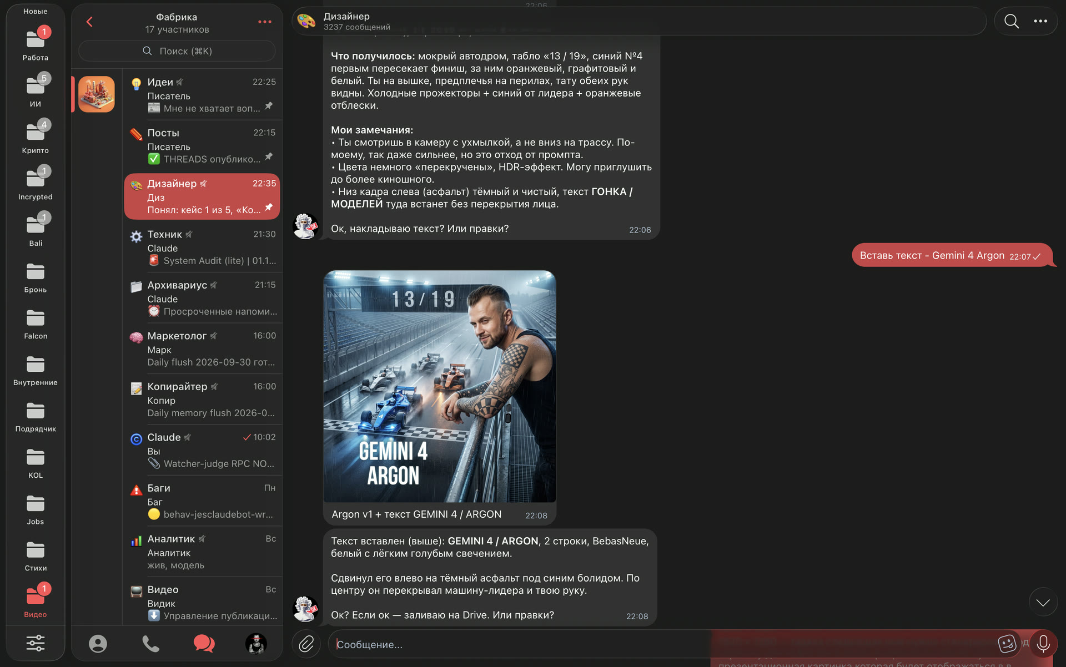Screen dimensions: 1066x667
Task: Open the Баги topic
Action: (203, 501)
